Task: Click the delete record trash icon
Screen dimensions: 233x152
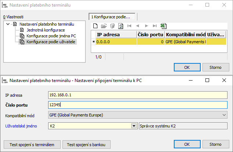Action: tap(112, 26)
